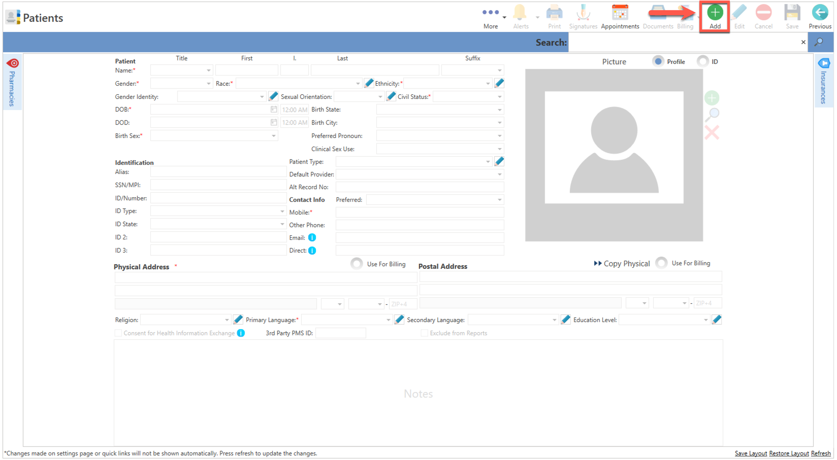
Task: Click the search magnifier icon
Action: [x=818, y=42]
